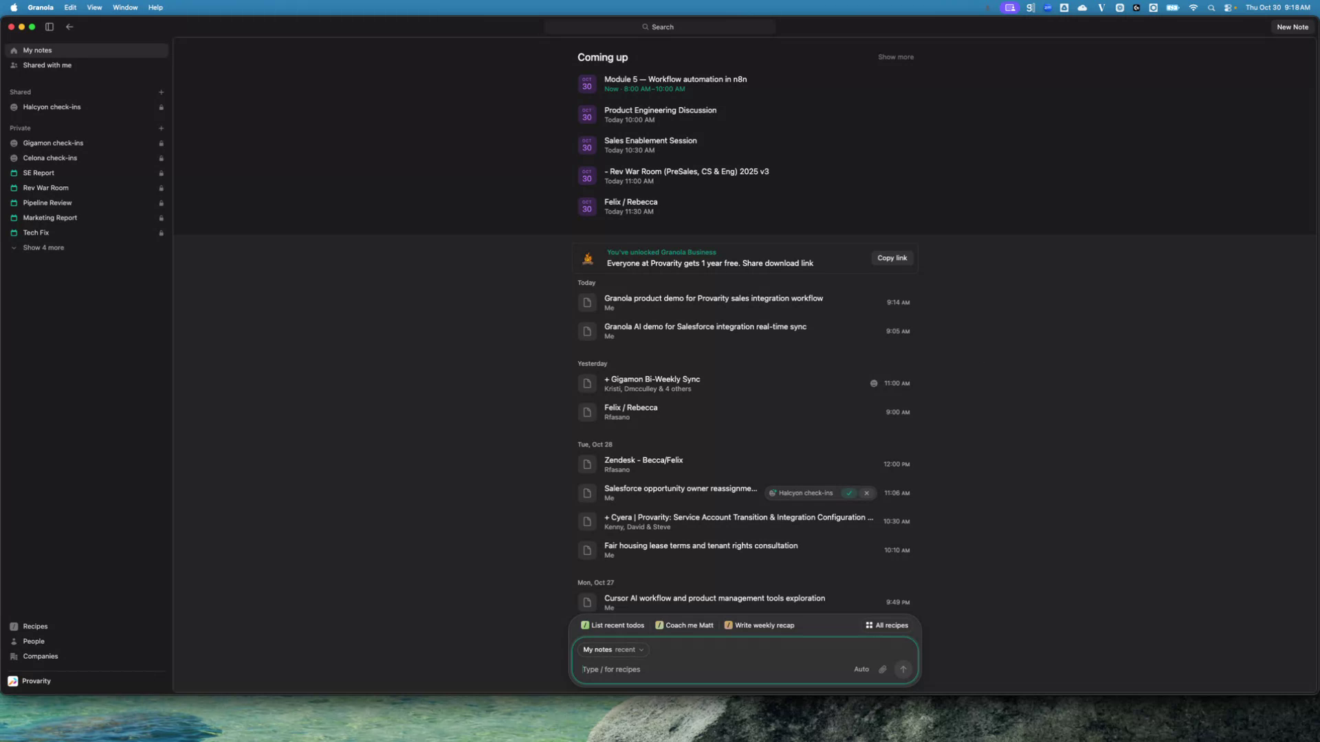Expand Show 4 more in the sidebar
Image resolution: width=1320 pixels, height=742 pixels.
[43, 247]
